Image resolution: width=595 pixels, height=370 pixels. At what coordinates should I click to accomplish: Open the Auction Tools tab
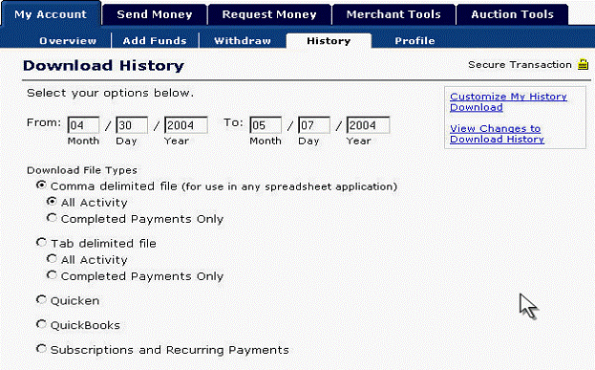click(x=512, y=14)
